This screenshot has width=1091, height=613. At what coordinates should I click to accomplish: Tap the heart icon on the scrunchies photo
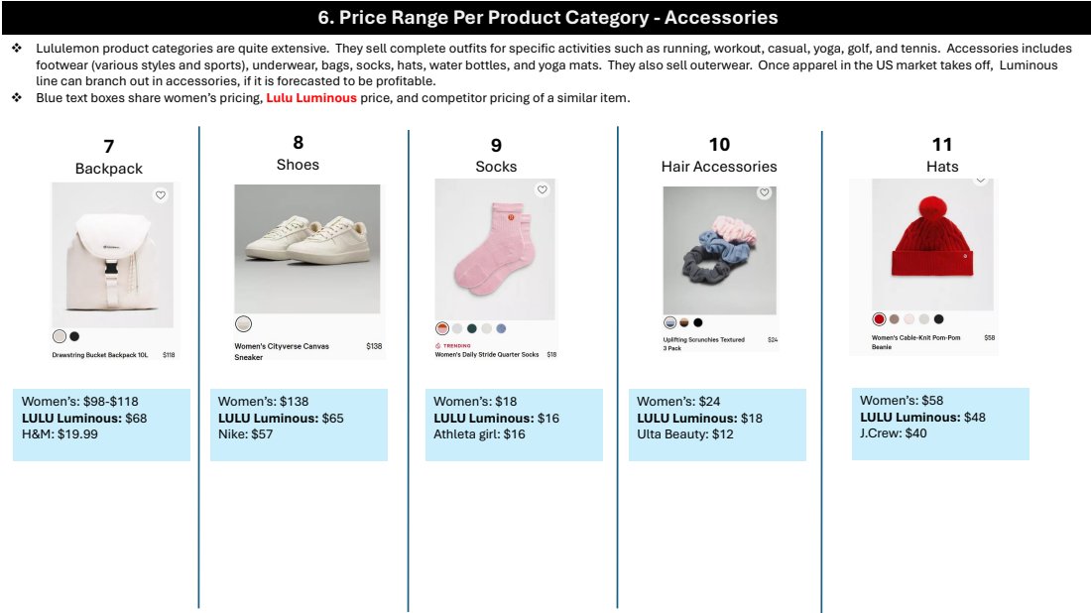tap(764, 192)
